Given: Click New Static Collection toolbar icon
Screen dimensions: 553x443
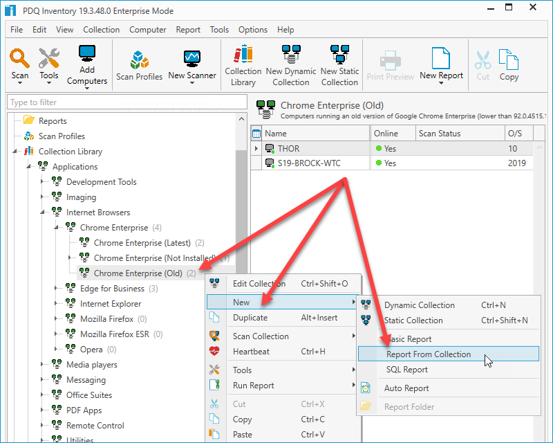Looking at the screenshot, I should (x=339, y=54).
